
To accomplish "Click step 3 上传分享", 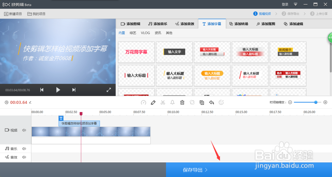I will (x=319, y=14).
